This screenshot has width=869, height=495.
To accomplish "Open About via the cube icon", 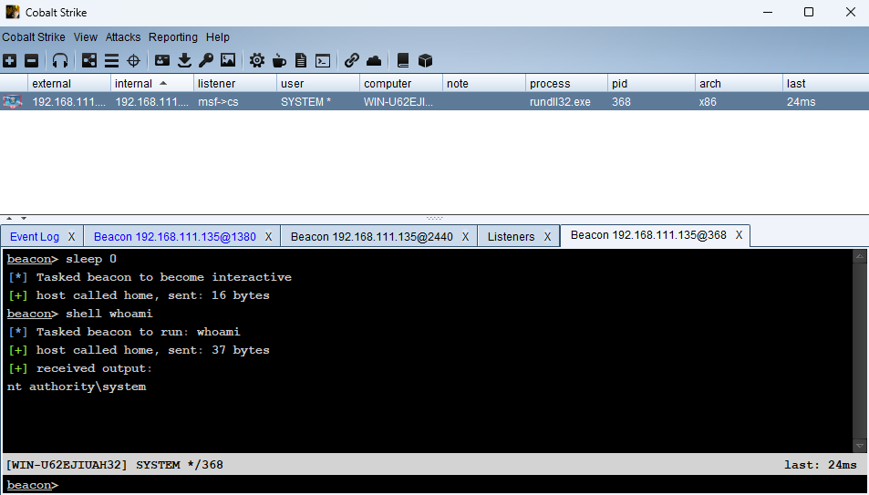I will [425, 60].
